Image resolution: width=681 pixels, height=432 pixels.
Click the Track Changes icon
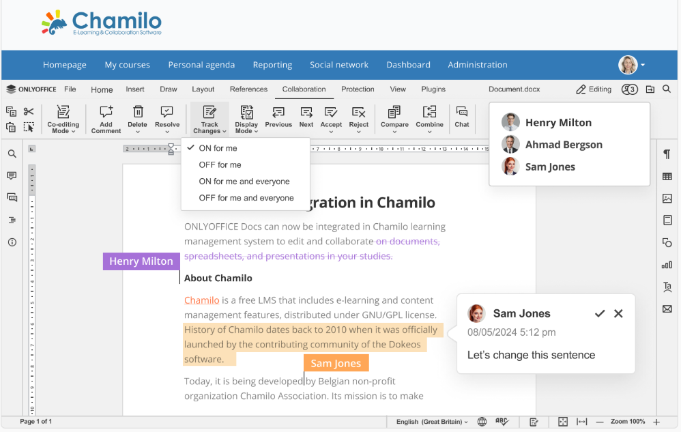click(209, 112)
